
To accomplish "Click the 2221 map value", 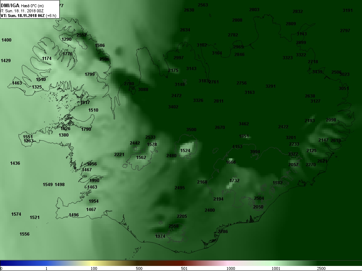I will click(x=119, y=154).
